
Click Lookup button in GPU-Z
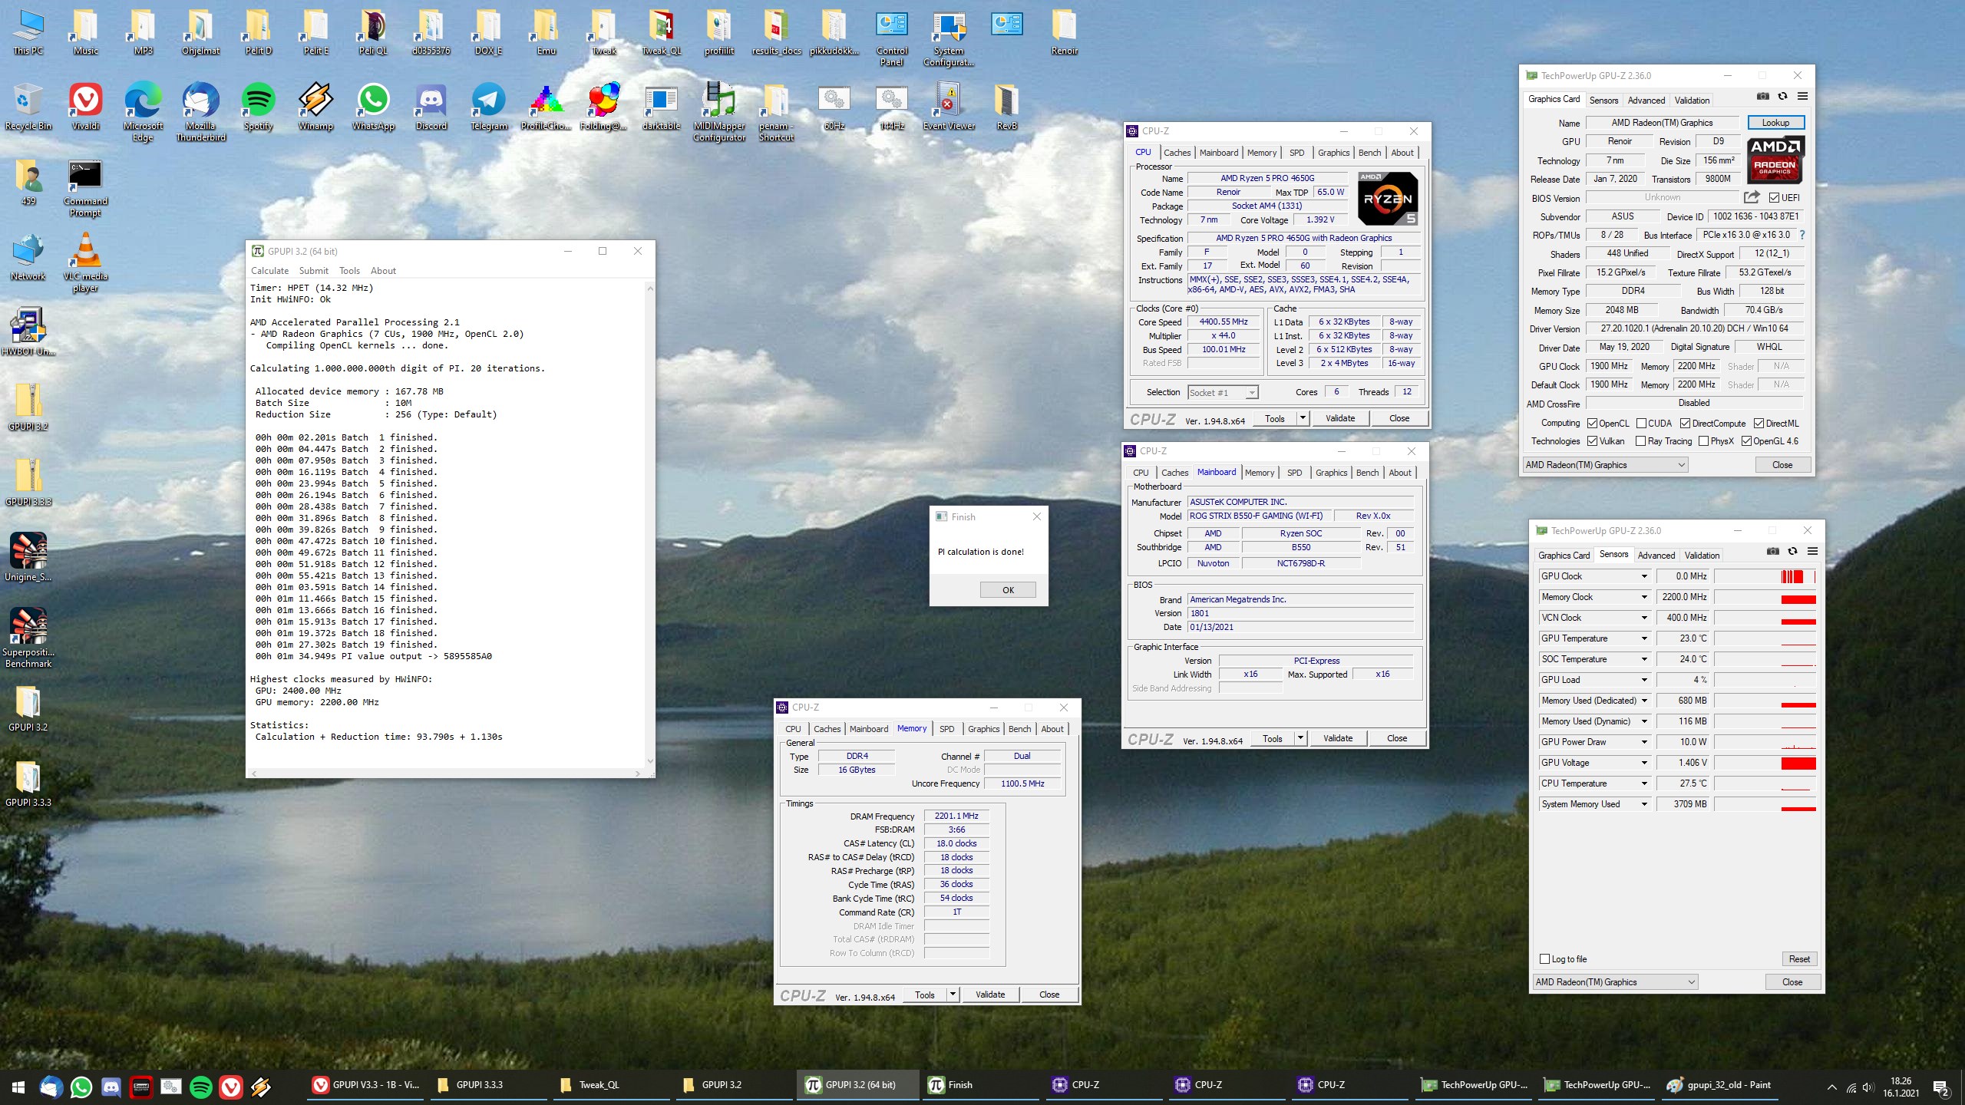click(1775, 123)
